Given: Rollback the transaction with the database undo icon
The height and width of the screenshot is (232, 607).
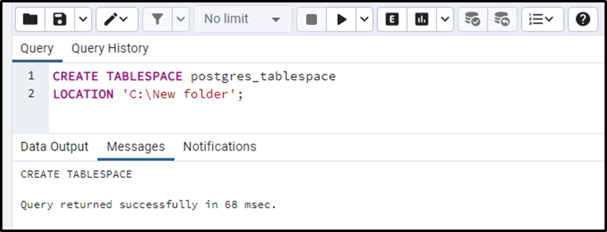Looking at the screenshot, I should pos(502,19).
